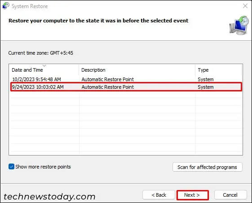Select the 10/2/2023 9:54:48 AM restore point
The image size is (252, 203).
126,79
